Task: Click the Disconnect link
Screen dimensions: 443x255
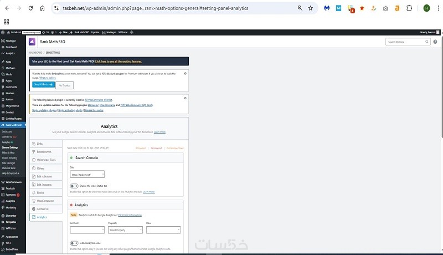Action: (156, 148)
